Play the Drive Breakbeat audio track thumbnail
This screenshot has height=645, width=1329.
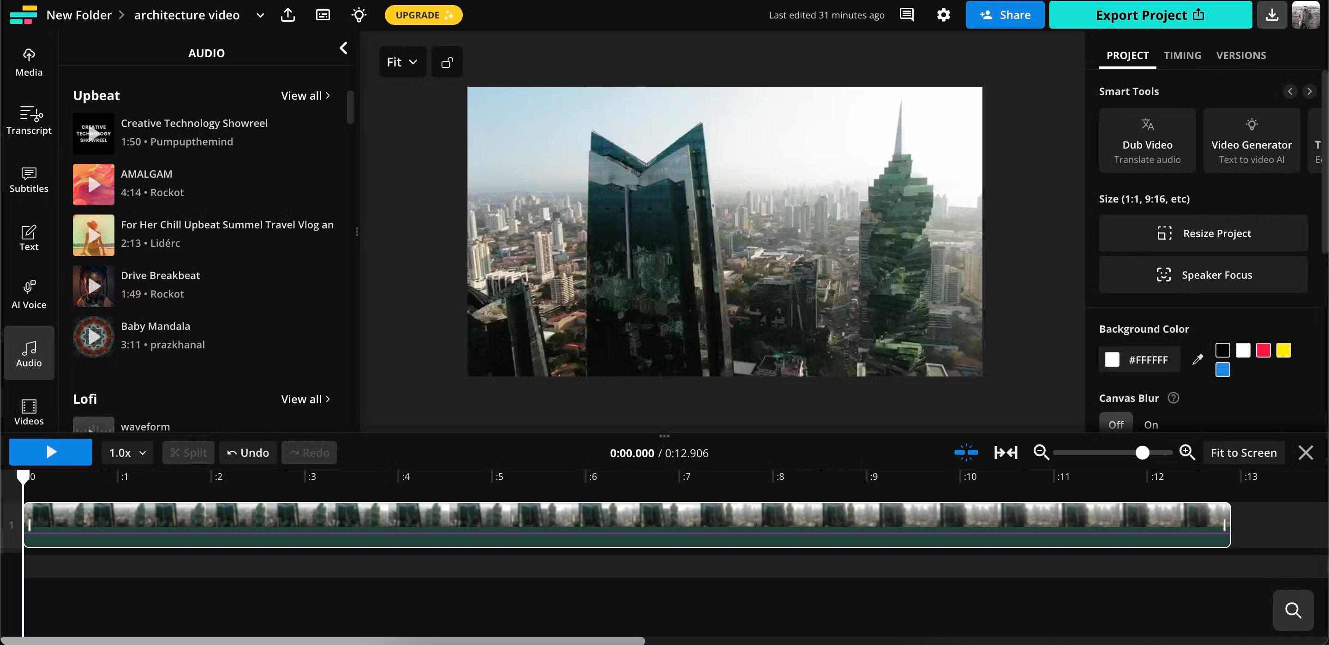[93, 286]
